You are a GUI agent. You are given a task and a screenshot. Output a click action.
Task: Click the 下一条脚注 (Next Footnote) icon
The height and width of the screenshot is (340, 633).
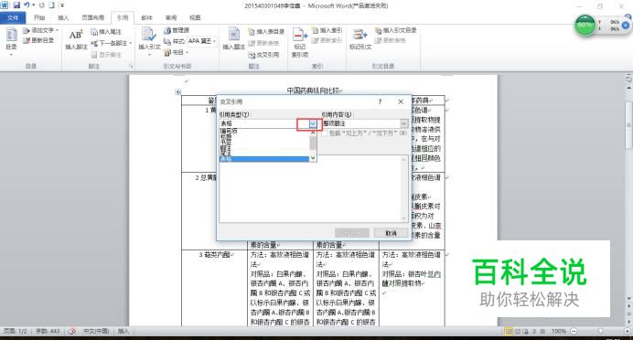pos(94,43)
